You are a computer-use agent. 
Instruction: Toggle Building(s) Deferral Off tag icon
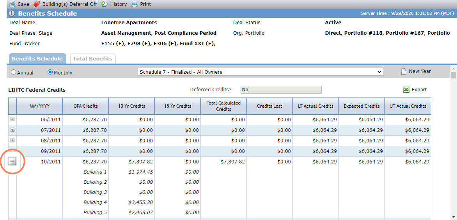(36, 4)
